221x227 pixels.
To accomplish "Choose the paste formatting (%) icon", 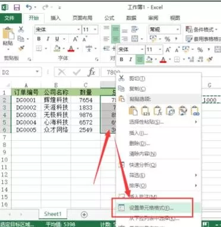I will [x=182, y=111].
